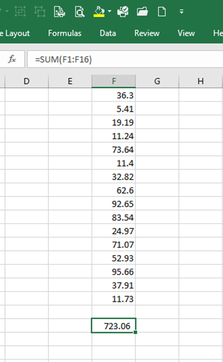Click the Open file folder icon
This screenshot has width=223, height=362.
click(x=142, y=11)
